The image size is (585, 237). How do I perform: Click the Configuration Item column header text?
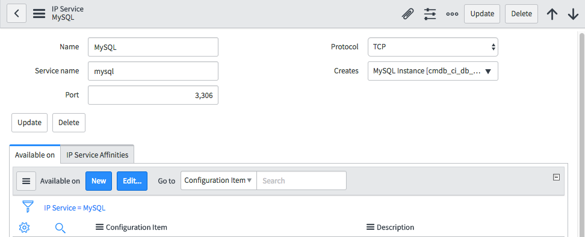pyautogui.click(x=137, y=227)
